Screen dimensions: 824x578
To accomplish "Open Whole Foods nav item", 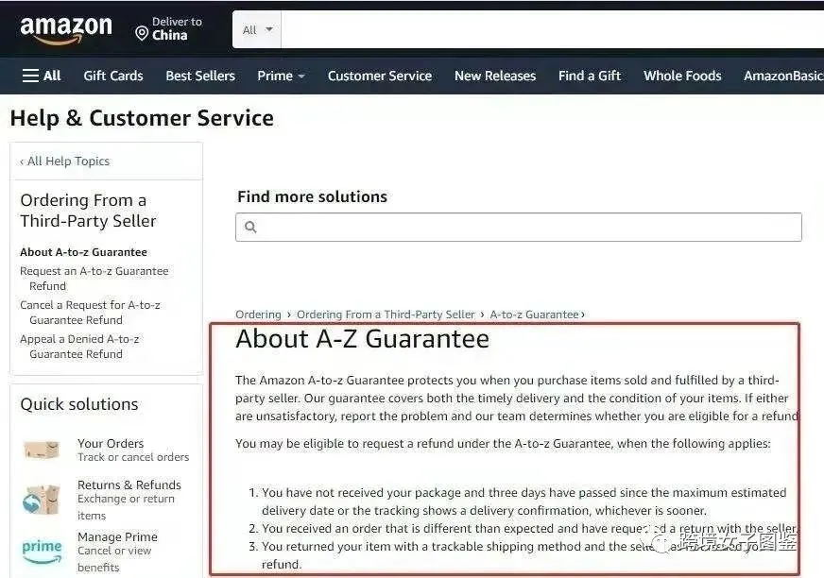I will (682, 76).
